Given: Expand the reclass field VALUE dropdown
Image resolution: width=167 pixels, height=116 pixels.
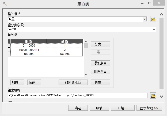Looking at the screenshot, I should 154,30.
